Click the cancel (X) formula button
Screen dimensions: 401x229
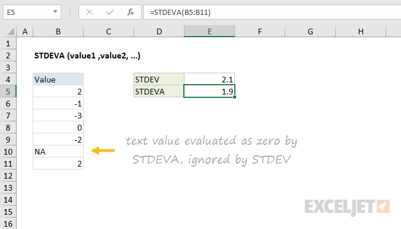pyautogui.click(x=89, y=12)
